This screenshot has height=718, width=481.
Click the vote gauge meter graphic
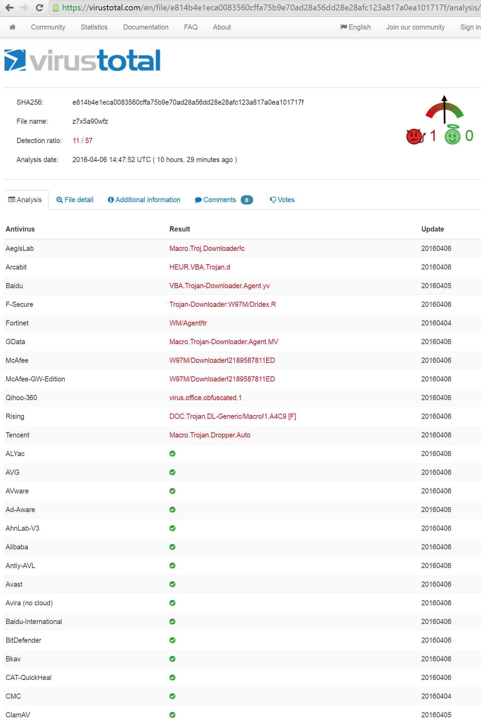(x=444, y=110)
